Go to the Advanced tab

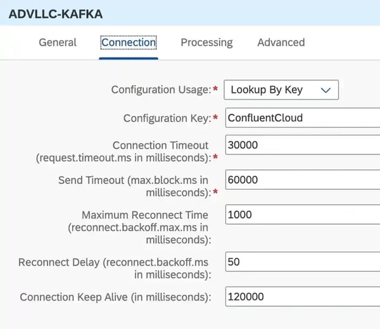pos(281,42)
